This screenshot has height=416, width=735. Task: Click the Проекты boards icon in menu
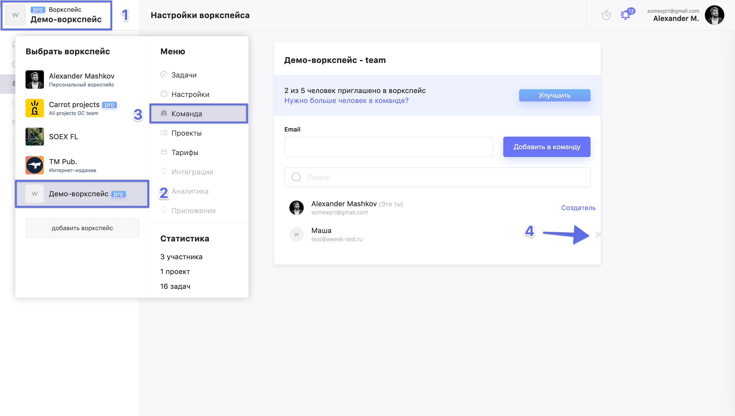(x=164, y=133)
